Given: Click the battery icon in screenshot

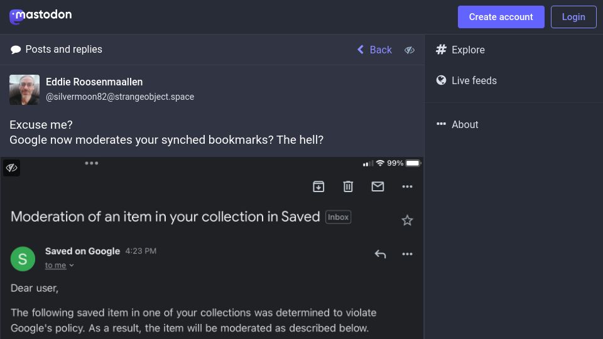Looking at the screenshot, I should (413, 163).
